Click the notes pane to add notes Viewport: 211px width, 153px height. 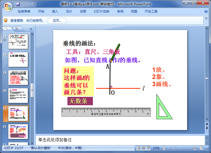(120, 140)
